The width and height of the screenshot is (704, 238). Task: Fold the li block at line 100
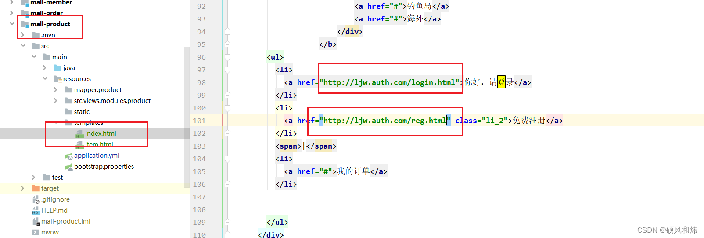228,108
